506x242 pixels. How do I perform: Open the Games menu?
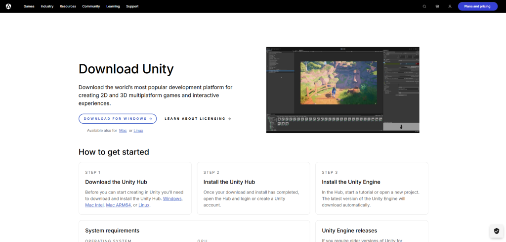[29, 6]
